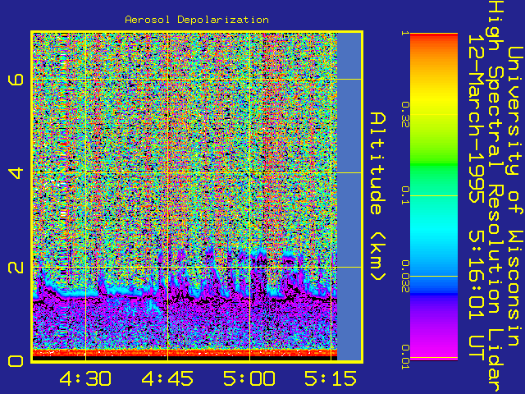Click the altitude label 6
The height and width of the screenshot is (394, 525).
pos(16,80)
